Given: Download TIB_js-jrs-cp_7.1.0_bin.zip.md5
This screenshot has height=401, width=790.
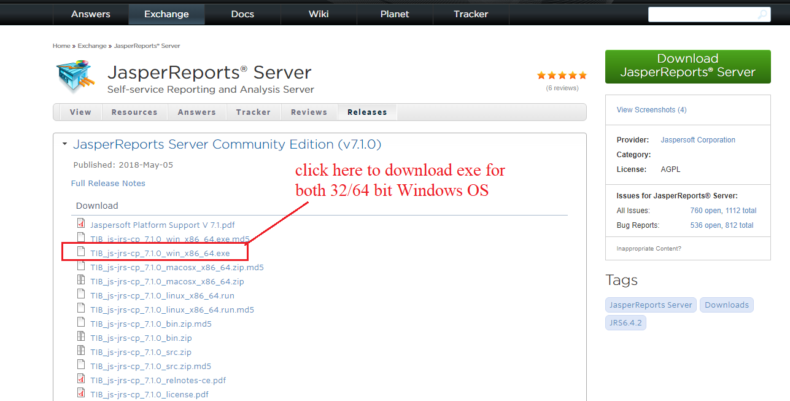Looking at the screenshot, I should tap(151, 324).
